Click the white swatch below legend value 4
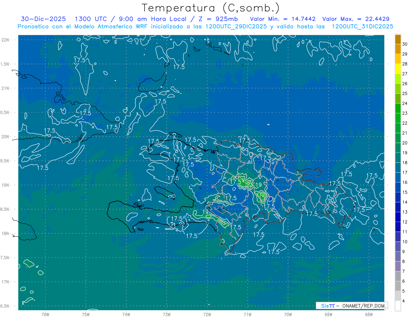The width and height of the screenshot is (414, 319). pyautogui.click(x=398, y=306)
